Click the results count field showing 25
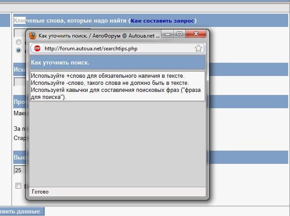Viewport: 290px width, 216px height. coord(19,170)
